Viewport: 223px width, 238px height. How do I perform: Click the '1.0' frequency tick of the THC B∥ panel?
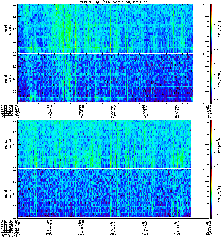tap(15, 194)
